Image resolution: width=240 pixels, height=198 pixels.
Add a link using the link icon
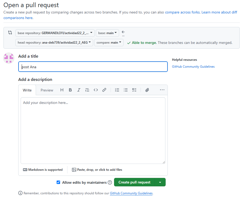[104, 90]
